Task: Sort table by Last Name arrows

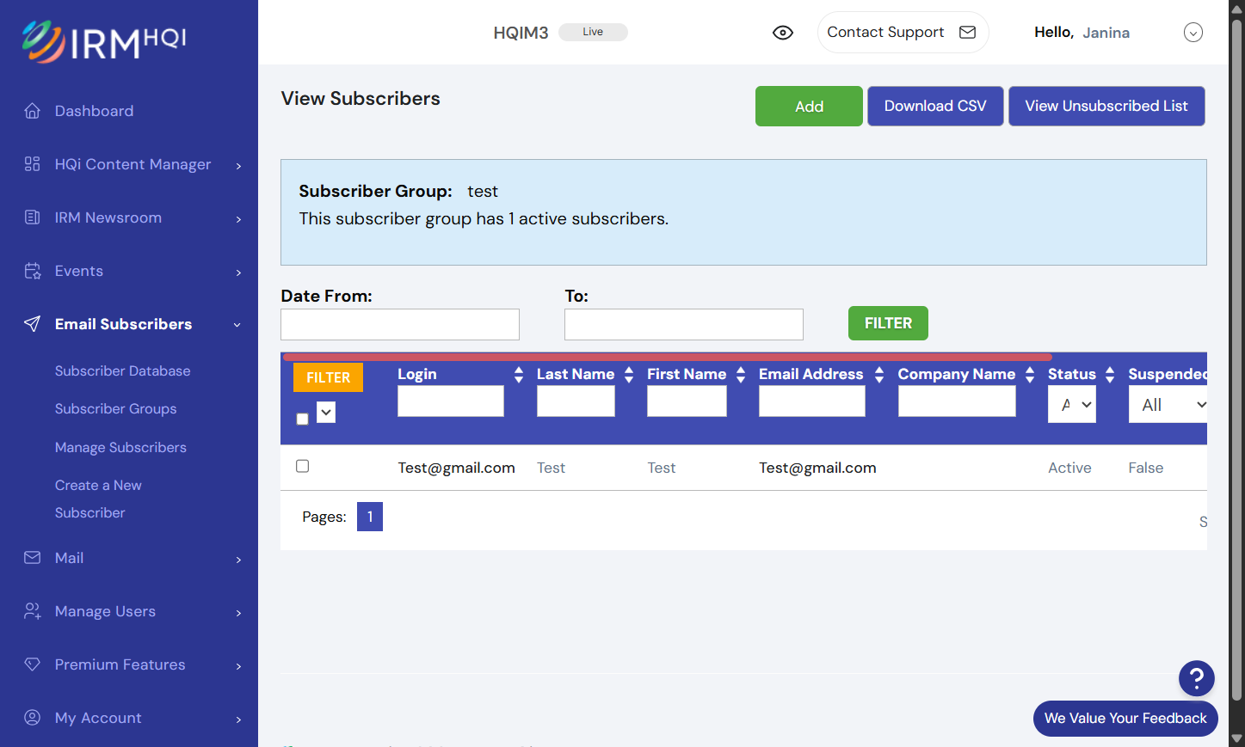Action: [629, 375]
